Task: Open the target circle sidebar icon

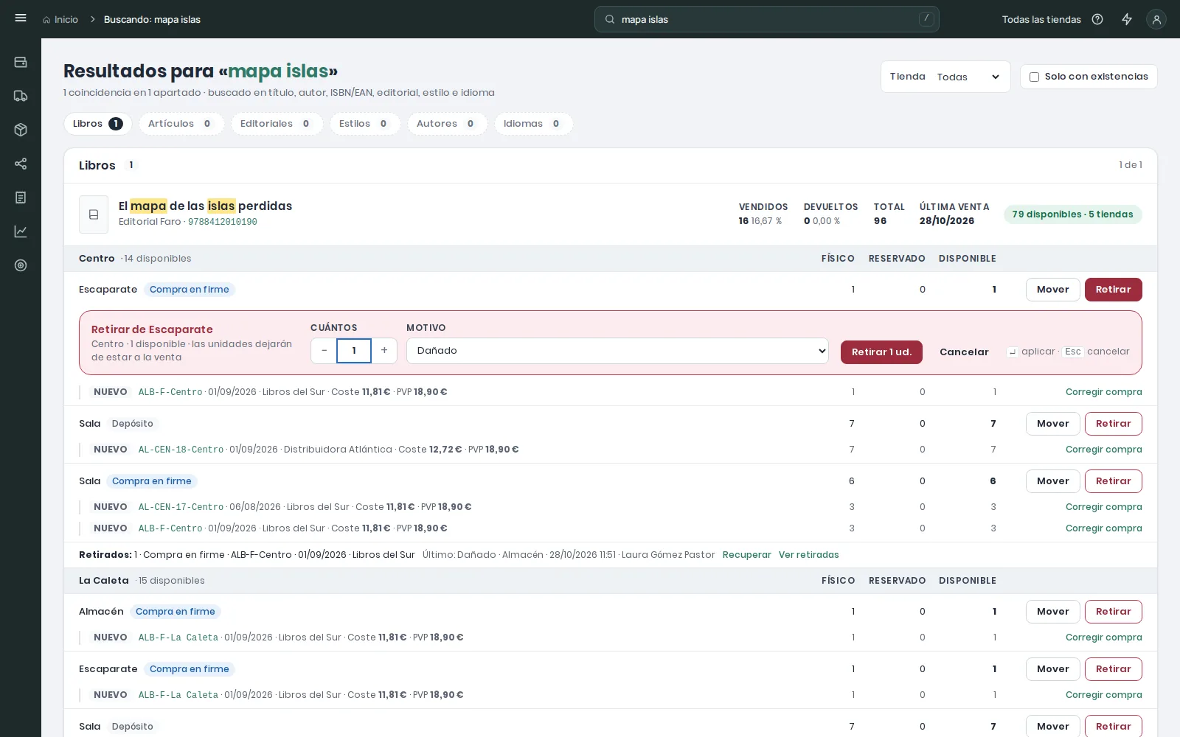Action: tap(21, 265)
